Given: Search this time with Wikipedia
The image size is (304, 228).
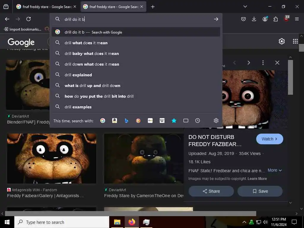Looking at the screenshot, I should pyautogui.click(x=162, y=121).
